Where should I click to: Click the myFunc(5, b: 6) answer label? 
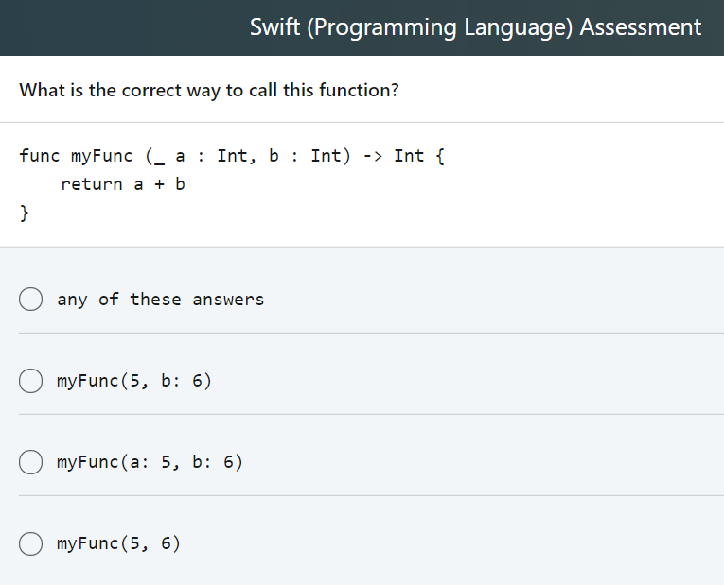[x=133, y=381]
